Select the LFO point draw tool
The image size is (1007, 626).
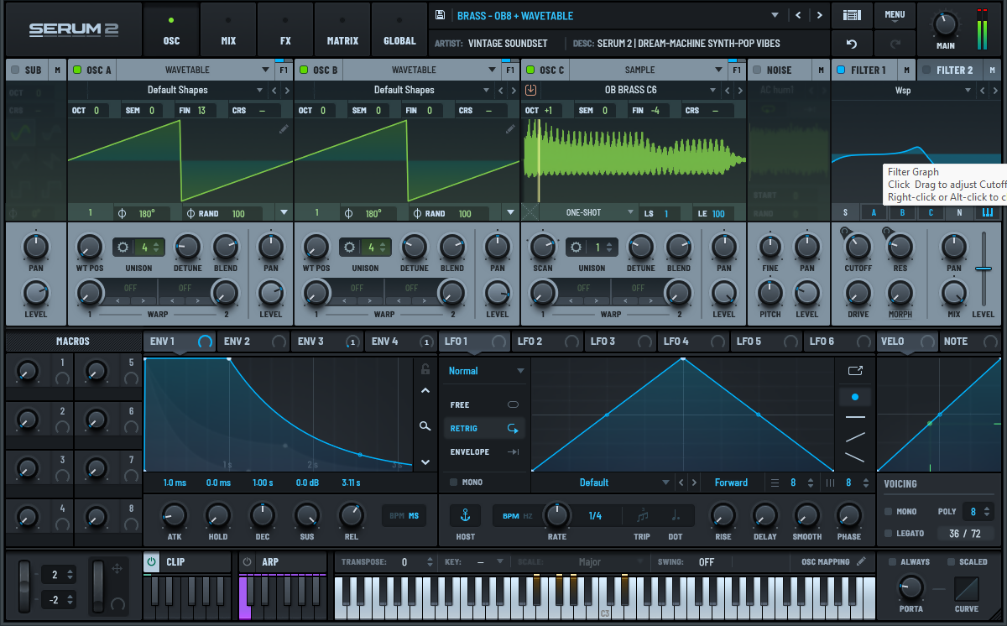(855, 396)
